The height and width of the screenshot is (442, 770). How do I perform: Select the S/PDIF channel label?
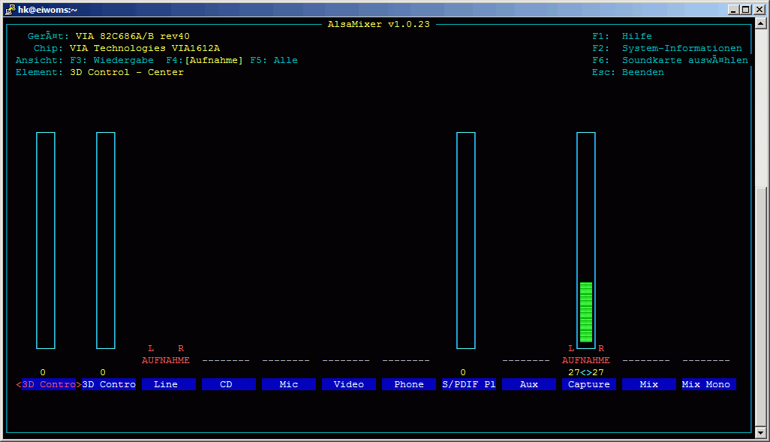(469, 384)
